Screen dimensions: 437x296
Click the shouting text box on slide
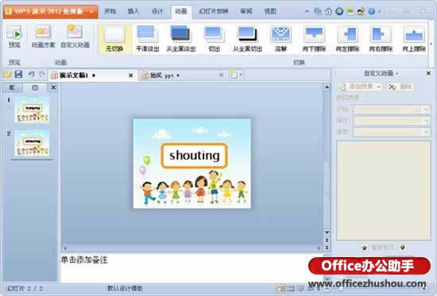click(x=194, y=156)
